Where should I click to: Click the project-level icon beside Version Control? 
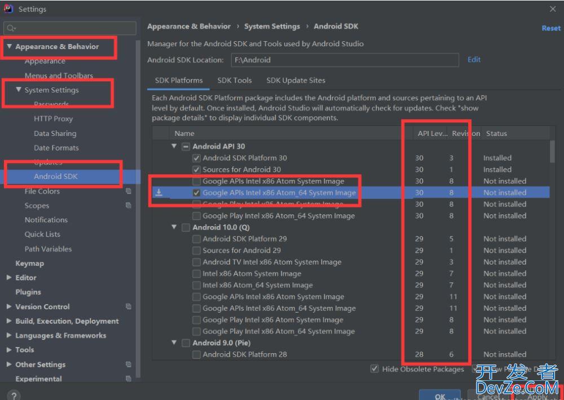tap(129, 307)
